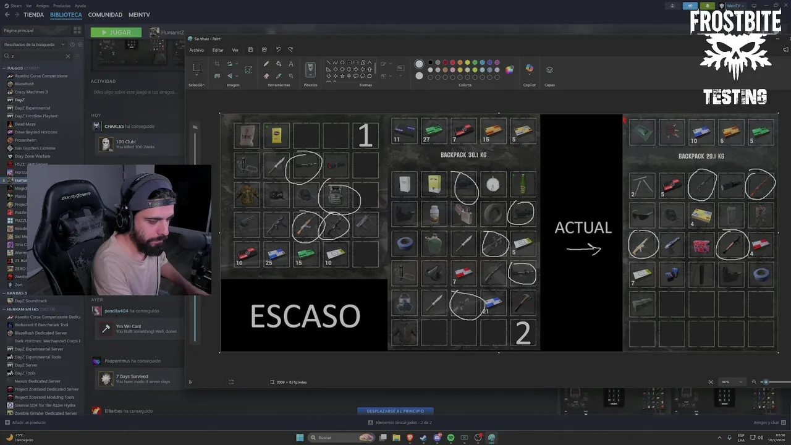Open the Edit colors wheel
Screen dimensions: 791x445
[x=509, y=70]
